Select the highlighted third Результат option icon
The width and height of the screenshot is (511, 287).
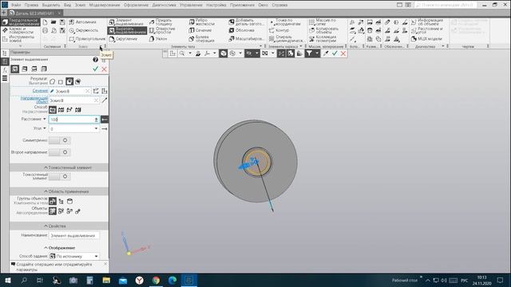tap(69, 81)
